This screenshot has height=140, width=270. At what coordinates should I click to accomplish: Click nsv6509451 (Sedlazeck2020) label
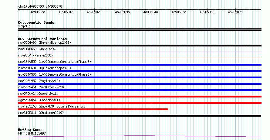(x=42, y=87)
